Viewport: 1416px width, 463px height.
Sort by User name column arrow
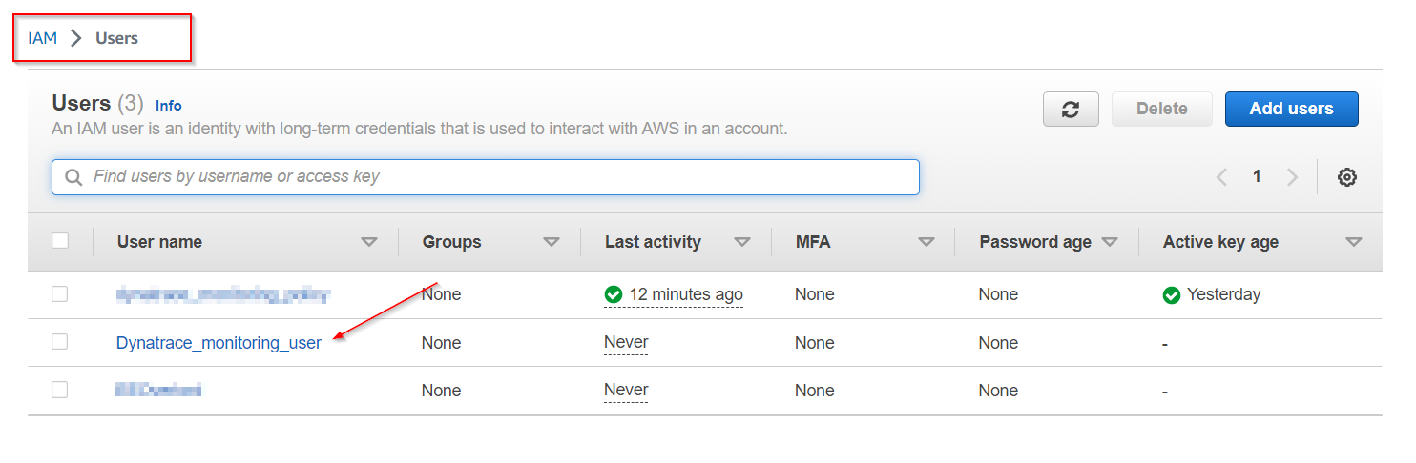tap(369, 243)
